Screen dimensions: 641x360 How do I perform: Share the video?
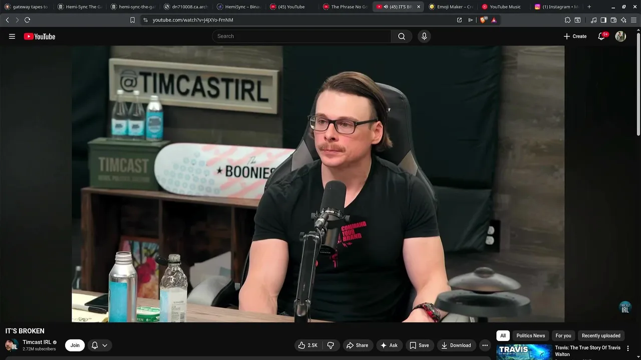pyautogui.click(x=357, y=345)
